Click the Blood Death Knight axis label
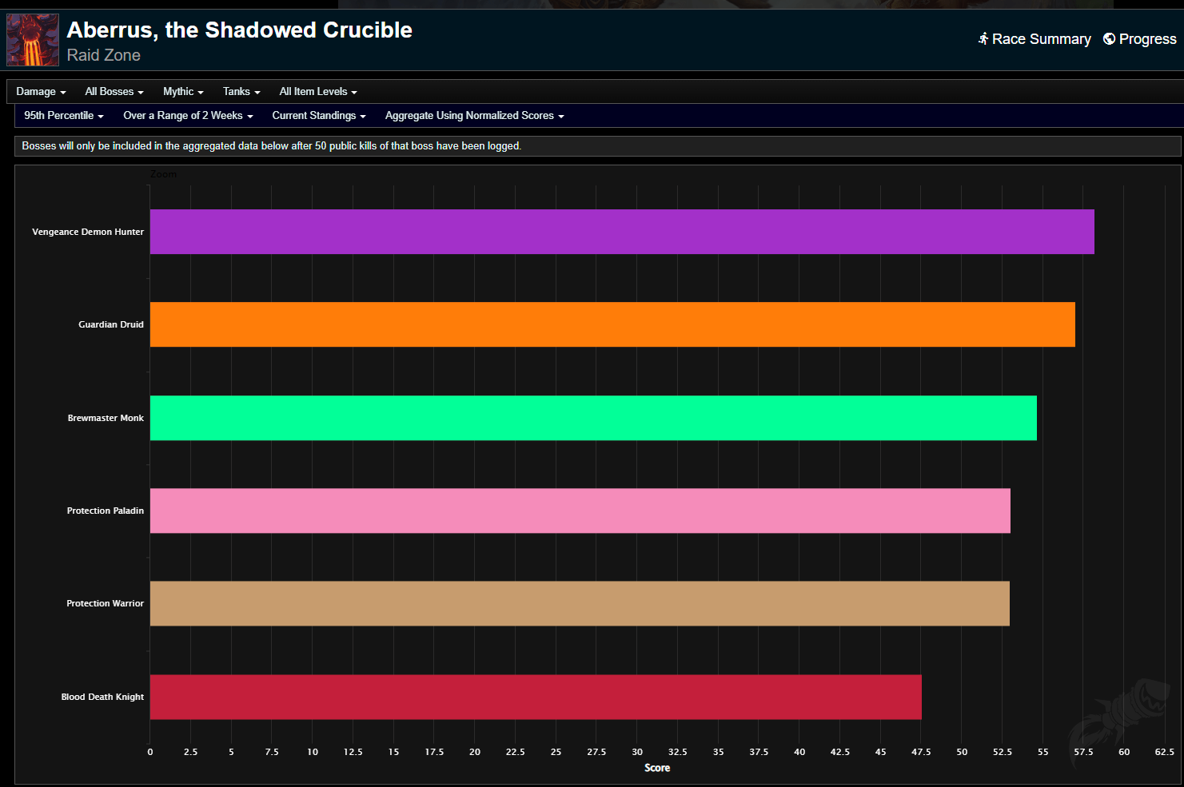This screenshot has height=787, width=1184. (x=102, y=697)
